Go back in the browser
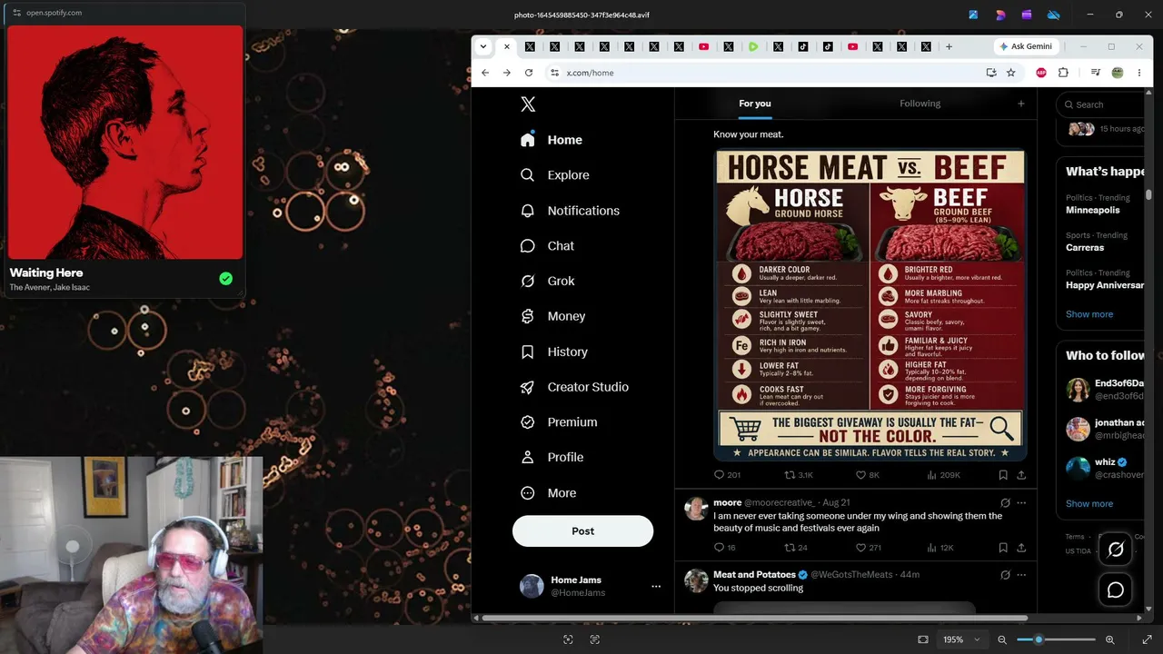The height and width of the screenshot is (654, 1163). point(485,73)
